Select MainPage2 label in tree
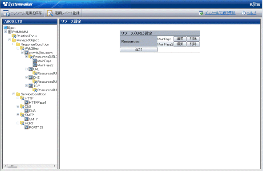263x171 pixels. click(x=45, y=65)
